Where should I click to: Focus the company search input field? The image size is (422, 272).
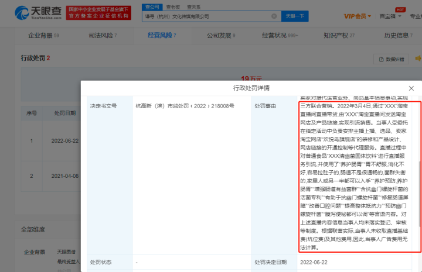(212, 16)
